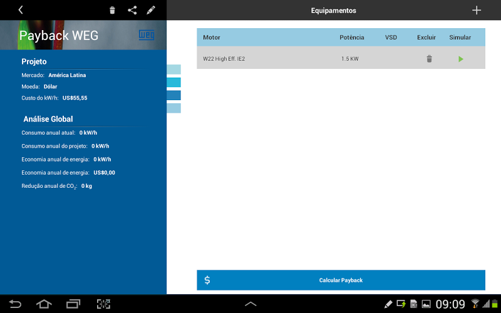Screen dimensions: 501x313
Task: Delete project with top trash icon
Action: (112, 10)
